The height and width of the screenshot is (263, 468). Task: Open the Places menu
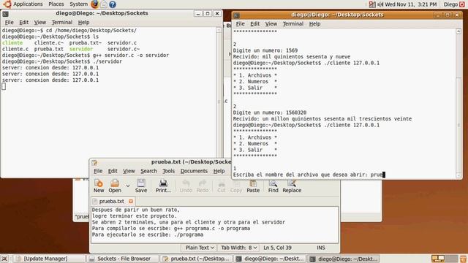56,4
